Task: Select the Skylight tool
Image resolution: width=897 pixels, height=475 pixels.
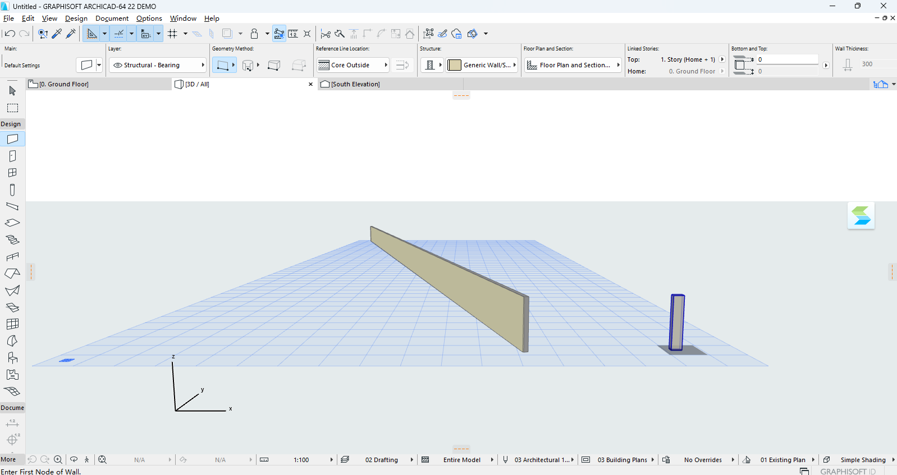Action: coord(12,307)
